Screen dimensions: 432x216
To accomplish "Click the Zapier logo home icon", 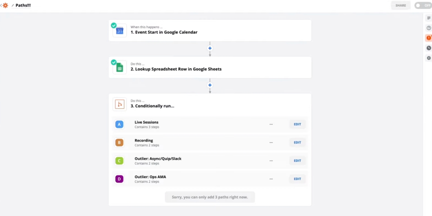I will click(x=5, y=5).
